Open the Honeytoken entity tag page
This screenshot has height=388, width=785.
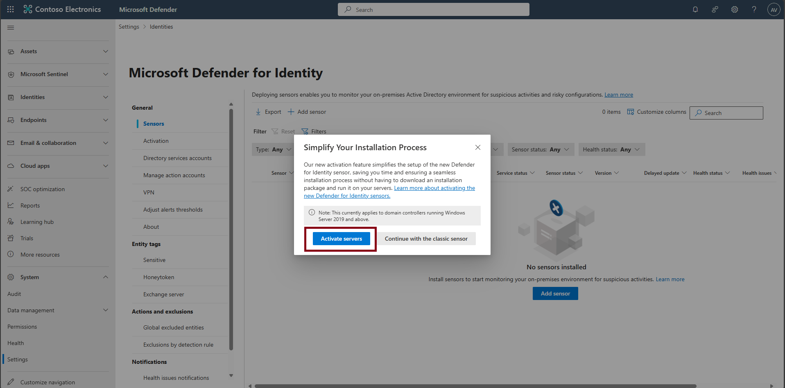158,277
